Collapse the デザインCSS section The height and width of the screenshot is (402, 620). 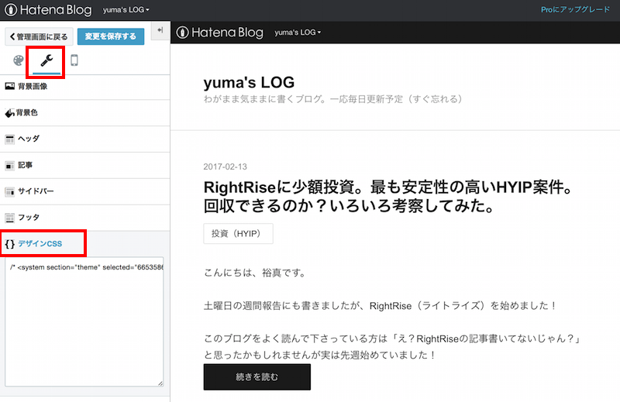pyautogui.click(x=85, y=243)
